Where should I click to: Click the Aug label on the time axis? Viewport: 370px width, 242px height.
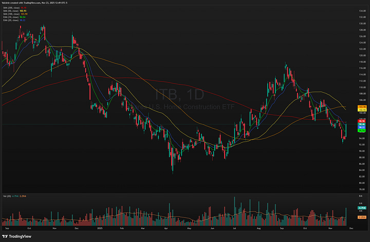coord(258,228)
